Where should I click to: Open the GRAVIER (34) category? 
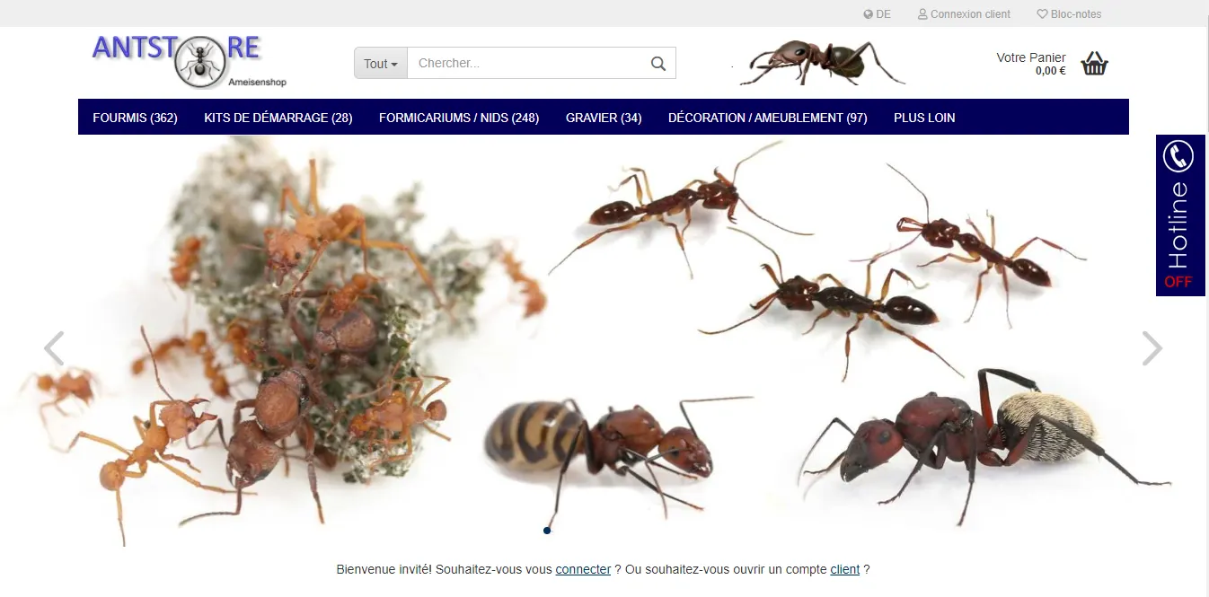(x=604, y=118)
